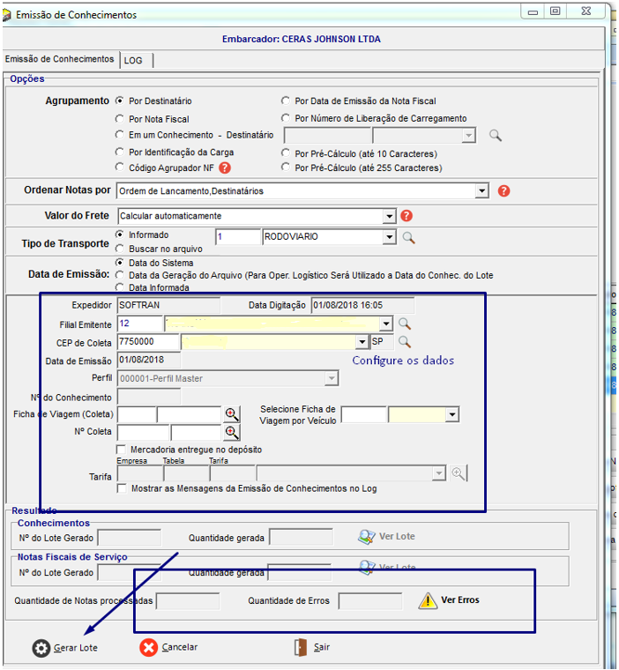This screenshot has height=670, width=619.
Task: Click the red X Cancelar icon
Action: click(x=148, y=647)
